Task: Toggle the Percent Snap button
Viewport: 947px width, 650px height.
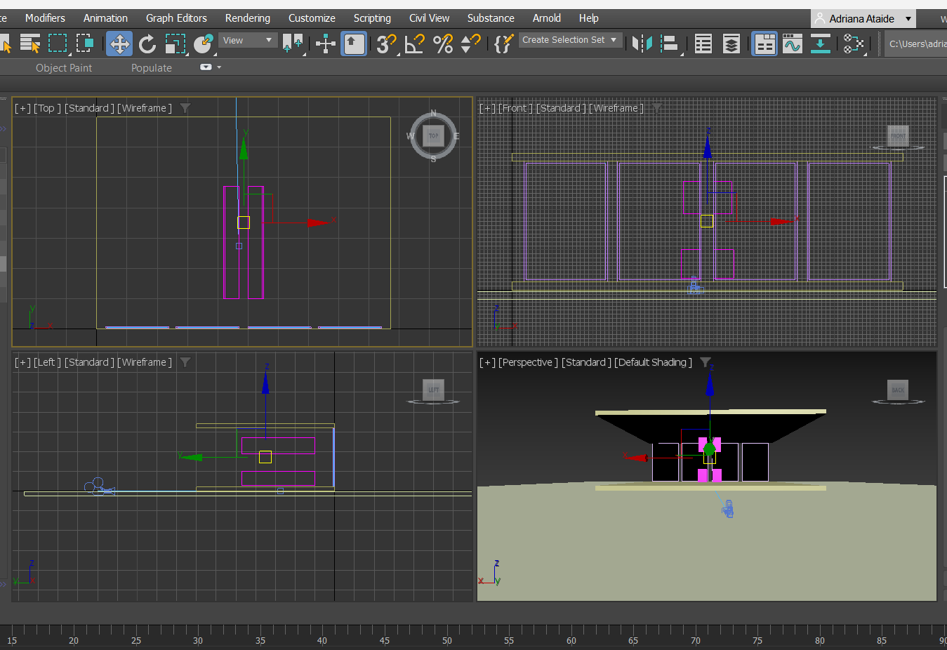Action: [x=443, y=44]
